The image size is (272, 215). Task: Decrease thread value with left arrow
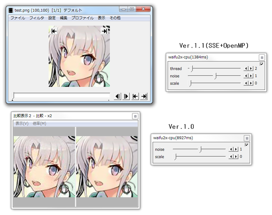246,68
